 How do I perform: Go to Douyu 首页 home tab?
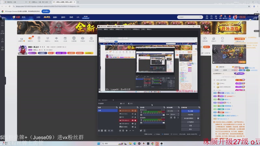pos(23,17)
